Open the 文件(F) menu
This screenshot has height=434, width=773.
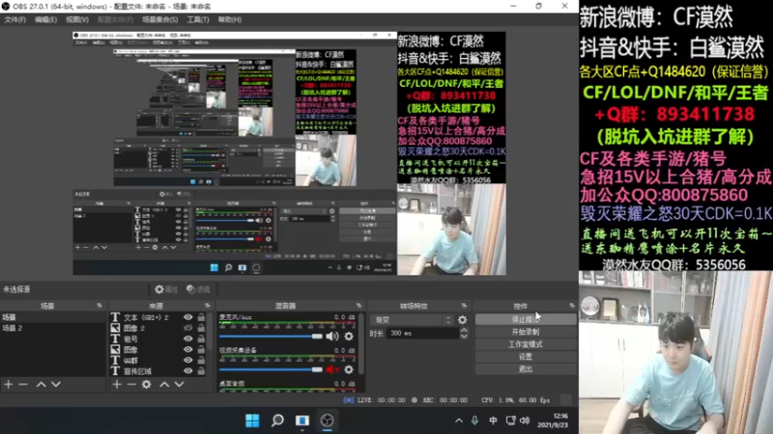click(14, 19)
